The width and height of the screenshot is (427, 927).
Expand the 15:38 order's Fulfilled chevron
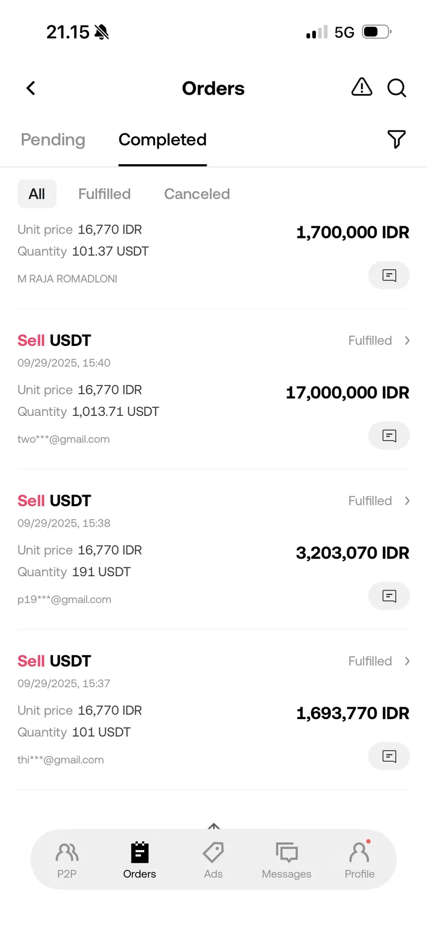point(407,501)
